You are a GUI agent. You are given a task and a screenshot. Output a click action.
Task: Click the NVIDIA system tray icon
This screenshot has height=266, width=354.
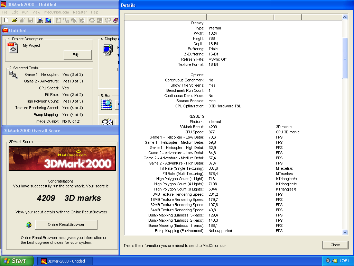coord(335,261)
